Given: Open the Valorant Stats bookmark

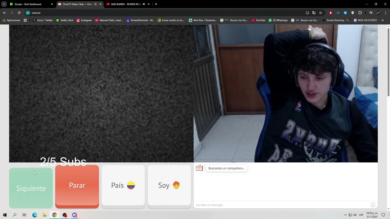Looking at the screenshot, I should [109, 20].
